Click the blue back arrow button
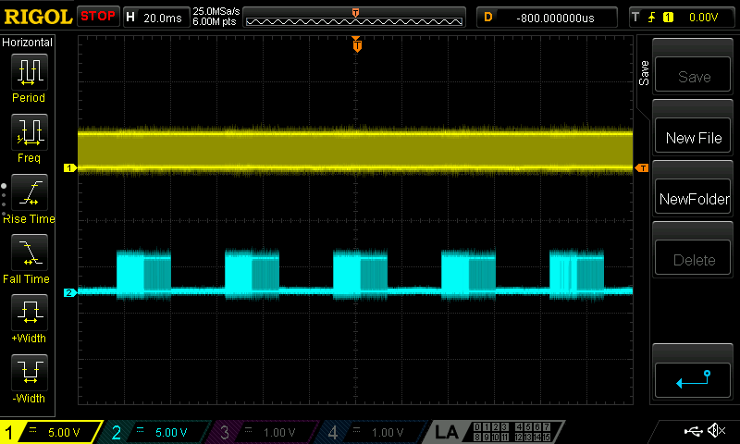This screenshot has height=444, width=740. [693, 379]
